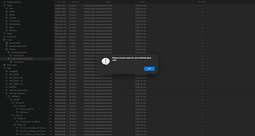
Task: Click the note icon beside Note Types
Action: coord(4,65)
